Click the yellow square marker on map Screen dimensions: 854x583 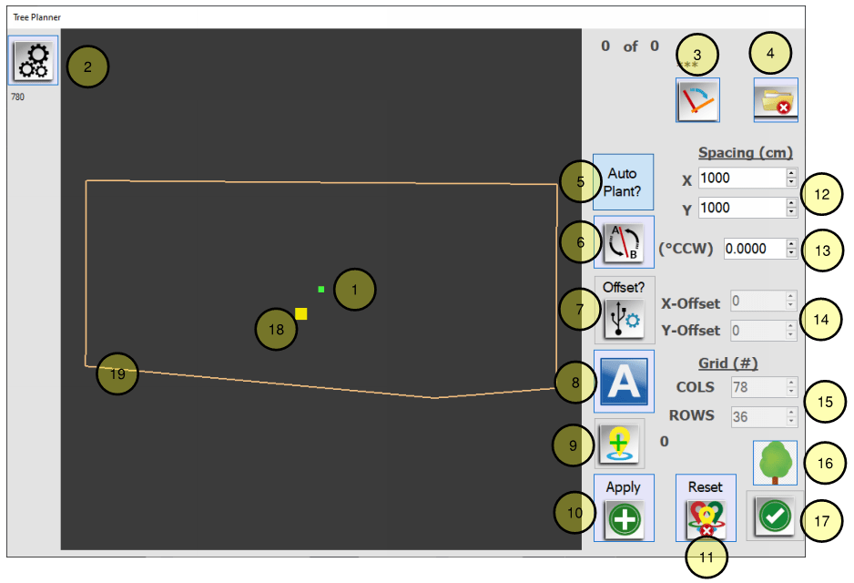(x=301, y=313)
